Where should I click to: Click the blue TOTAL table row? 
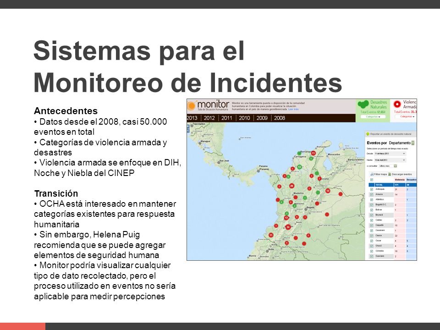point(393,185)
